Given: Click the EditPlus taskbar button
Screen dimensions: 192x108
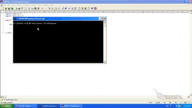Looking at the screenshot, I should [x=71, y=106].
